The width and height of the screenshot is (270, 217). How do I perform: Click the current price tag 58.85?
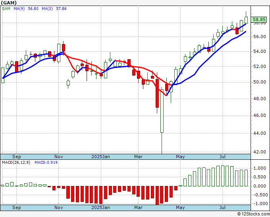pos(258,19)
